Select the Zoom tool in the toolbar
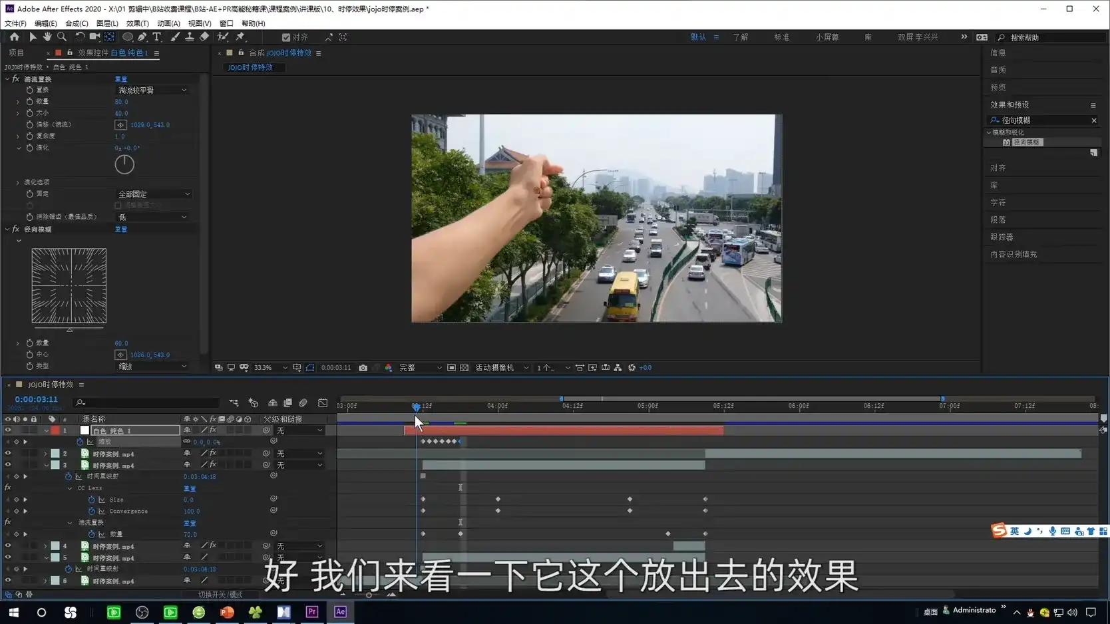Screen dimensions: 1110x624 click(61, 37)
